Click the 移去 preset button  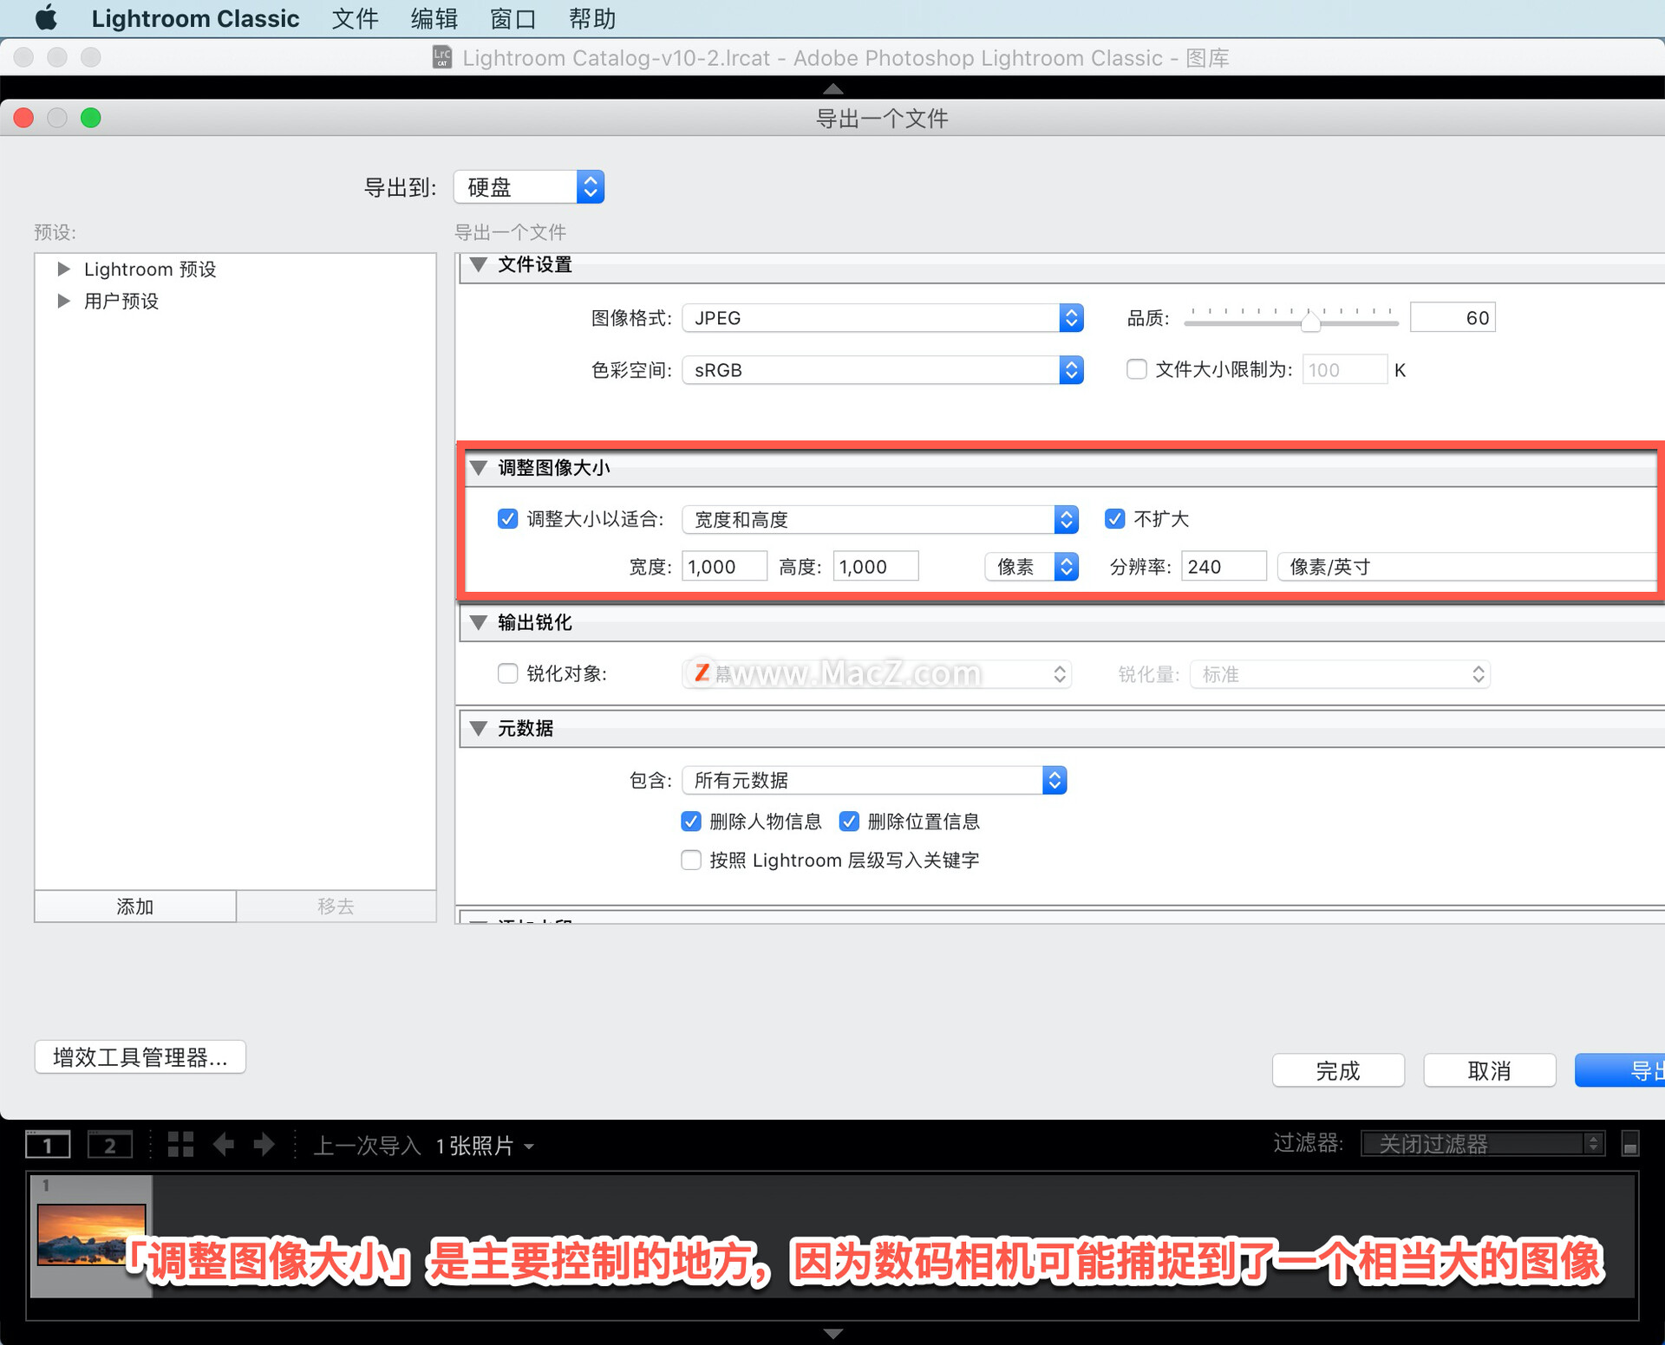(336, 906)
